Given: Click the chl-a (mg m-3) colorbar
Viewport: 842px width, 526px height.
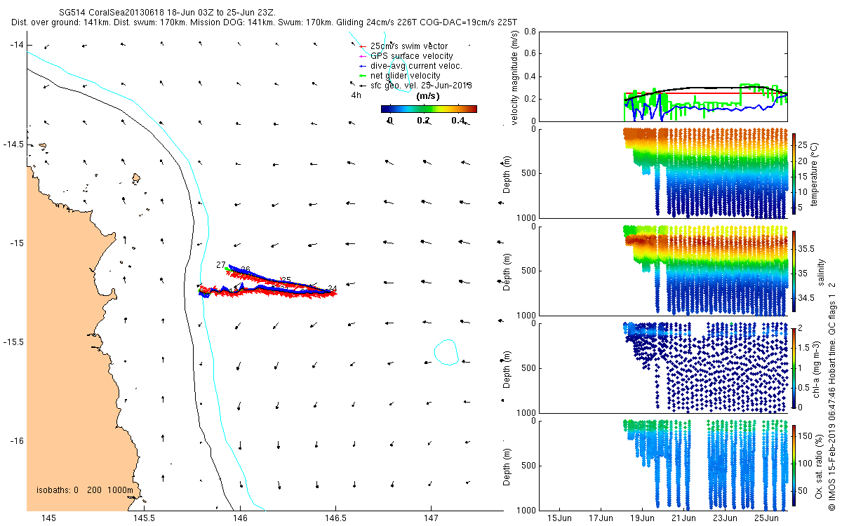Looking at the screenshot, I should pos(794,367).
